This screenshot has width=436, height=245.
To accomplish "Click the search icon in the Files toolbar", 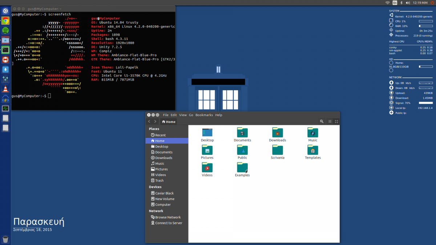I will click(322, 122).
